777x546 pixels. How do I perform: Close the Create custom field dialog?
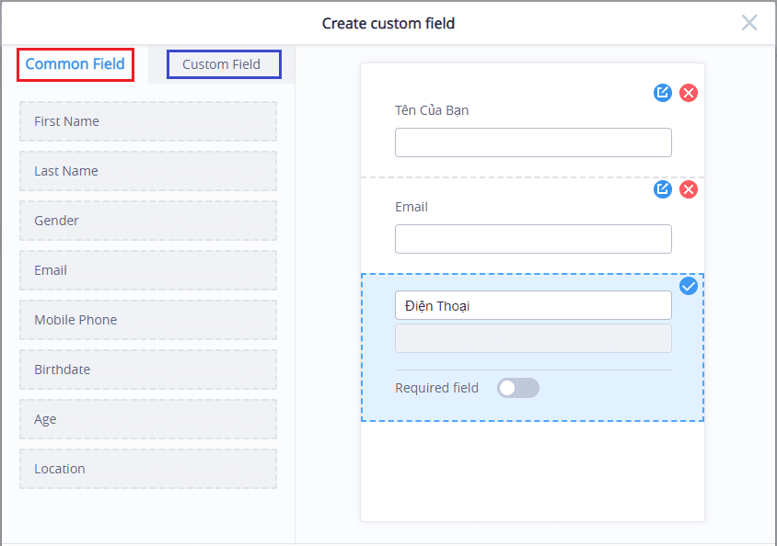(x=748, y=23)
